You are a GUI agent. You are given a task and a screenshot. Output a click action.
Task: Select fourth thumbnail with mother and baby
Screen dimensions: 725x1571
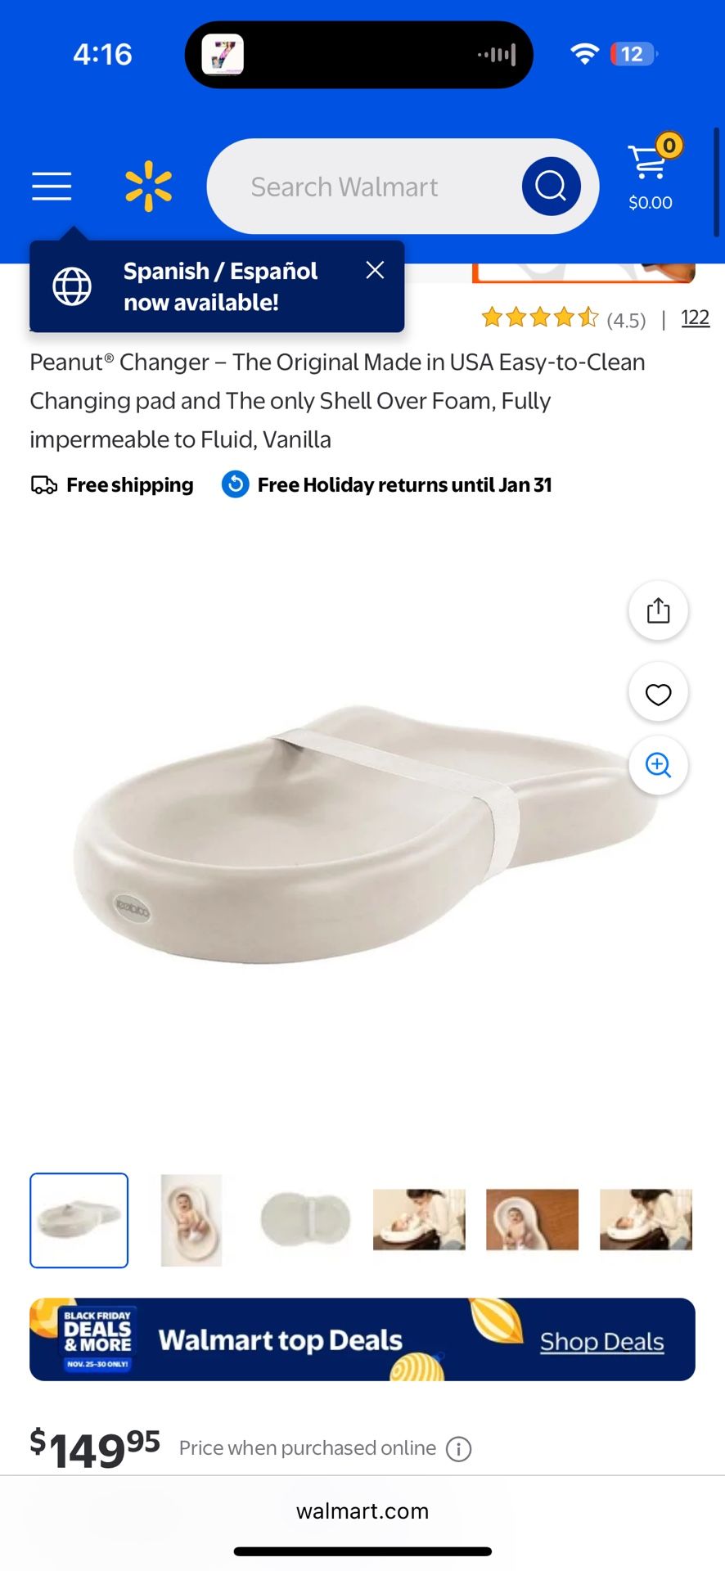coord(419,1220)
